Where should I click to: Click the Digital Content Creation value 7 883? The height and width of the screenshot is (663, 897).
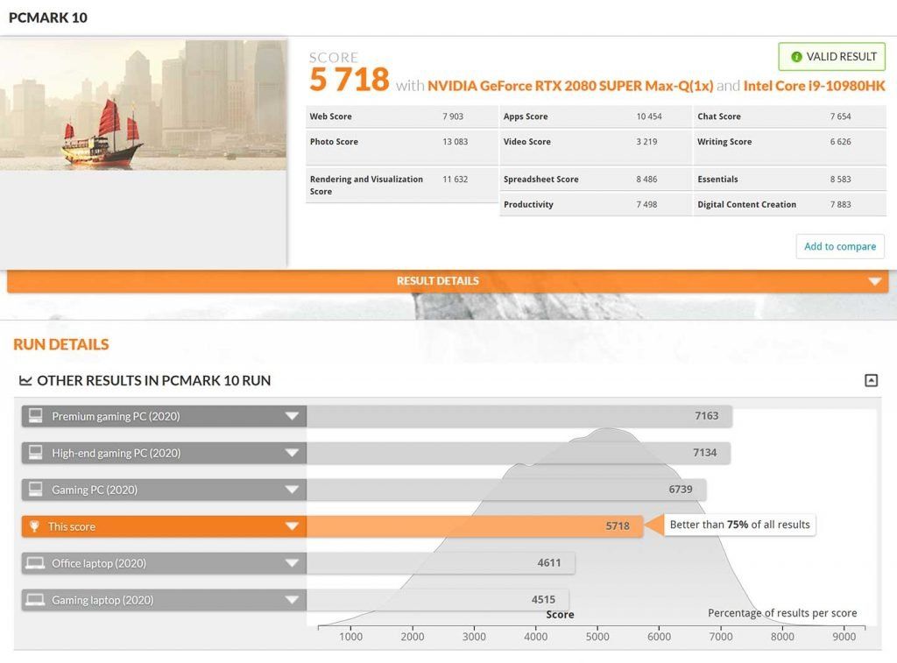tap(840, 204)
